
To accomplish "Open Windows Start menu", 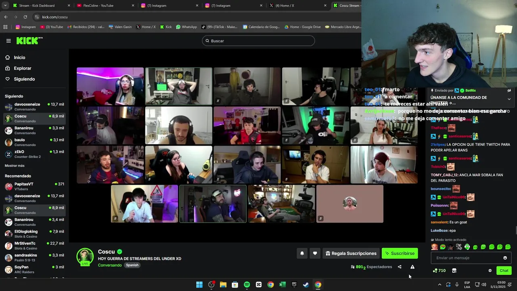I will (199, 285).
